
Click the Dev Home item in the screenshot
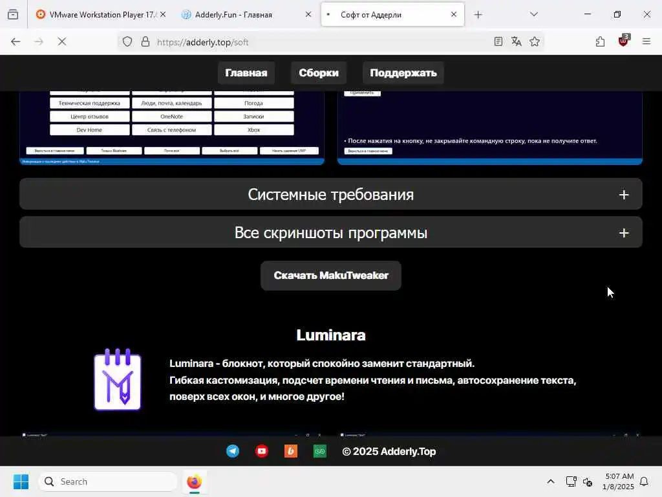[89, 130]
